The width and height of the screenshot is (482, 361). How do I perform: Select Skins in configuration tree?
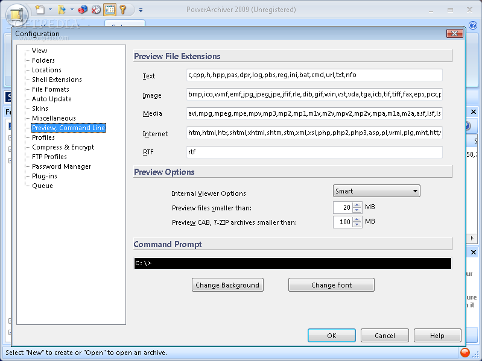pos(40,108)
